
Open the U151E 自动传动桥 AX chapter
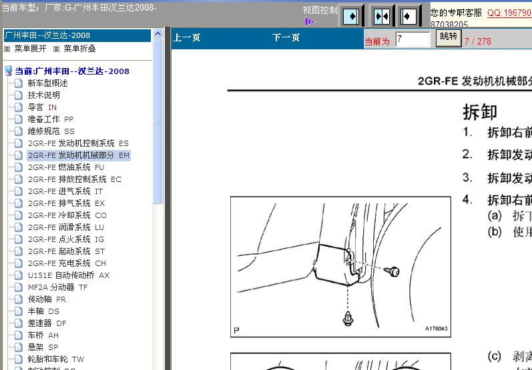click(x=69, y=275)
